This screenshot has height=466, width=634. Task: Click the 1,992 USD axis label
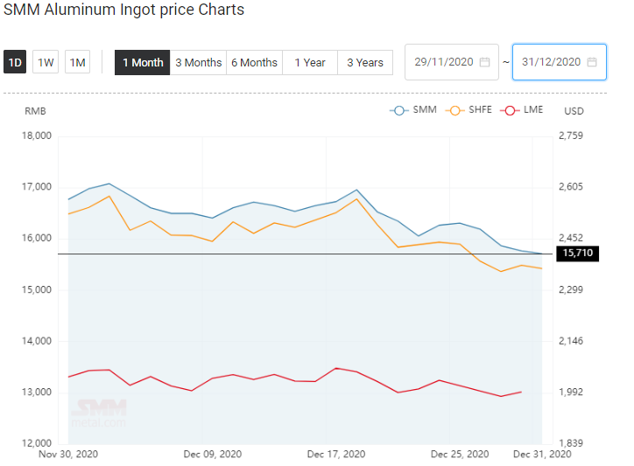click(x=571, y=392)
